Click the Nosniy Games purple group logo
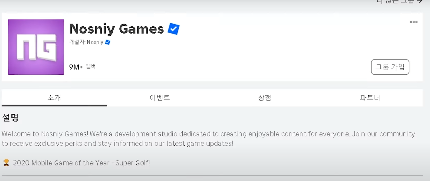The image size is (430, 181). [36, 47]
